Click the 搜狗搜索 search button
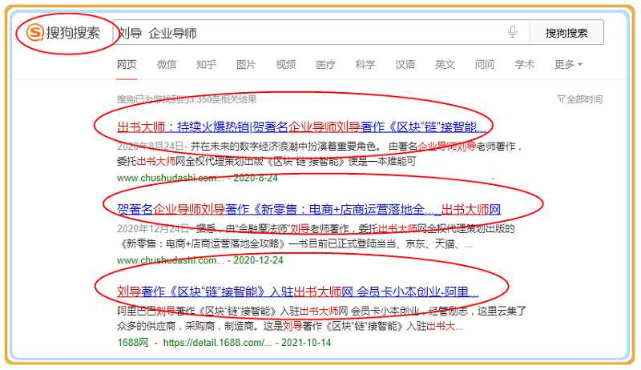641x370 pixels. 566,33
